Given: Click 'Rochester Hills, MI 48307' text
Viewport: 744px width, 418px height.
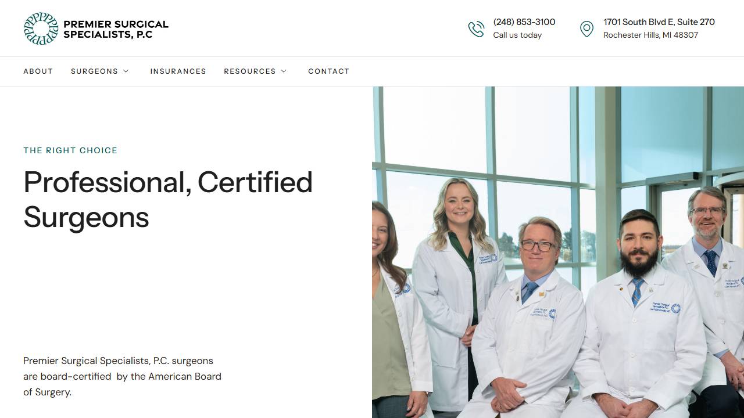Looking at the screenshot, I should tap(651, 35).
